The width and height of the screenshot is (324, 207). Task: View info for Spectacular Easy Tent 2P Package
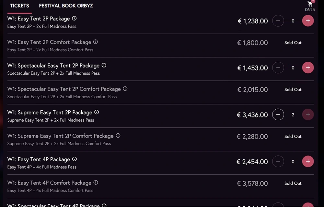coord(104,65)
